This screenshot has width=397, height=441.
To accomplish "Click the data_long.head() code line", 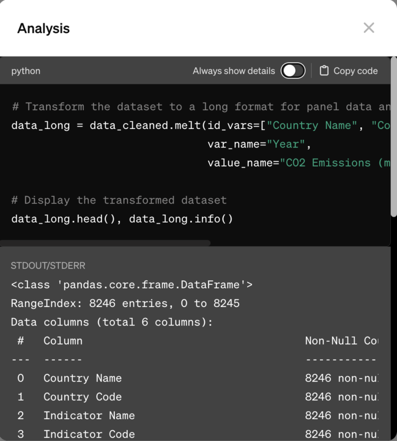I will tap(122, 219).
